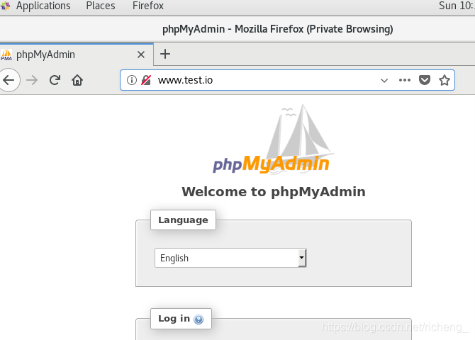Click the insecure connection padlock icon

146,80
